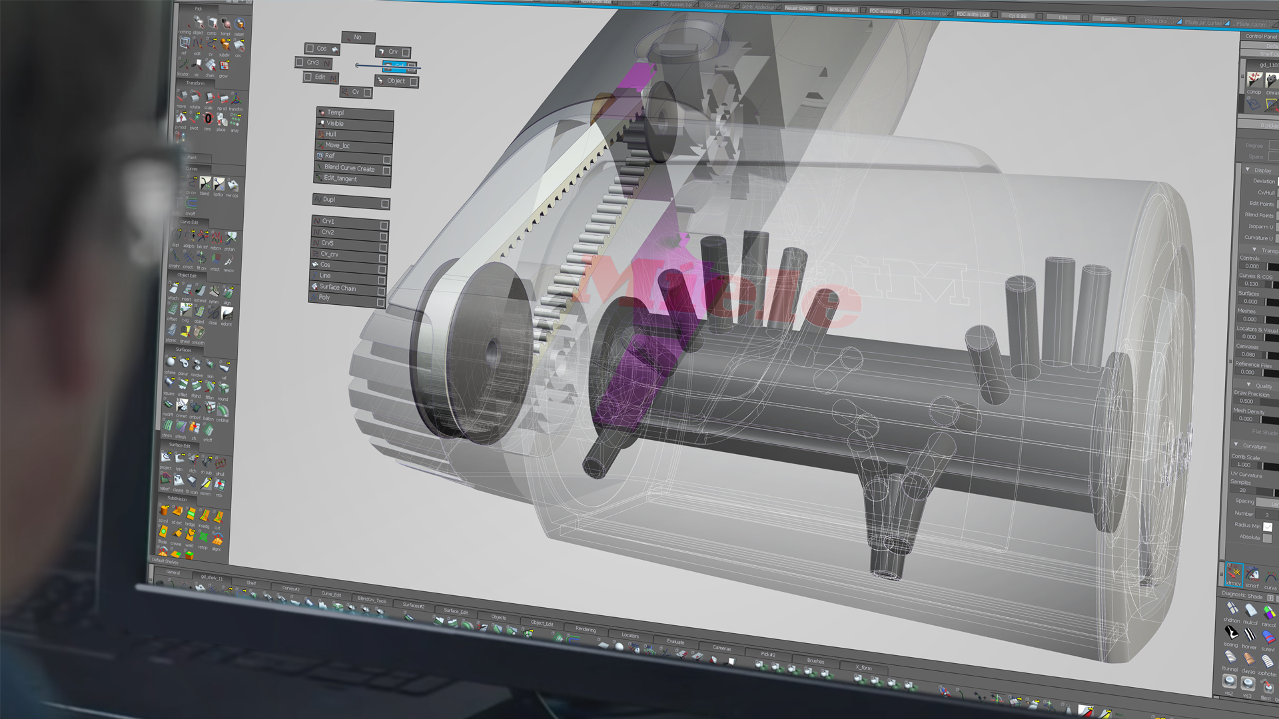
Task: Collapse the Curvature section in Control Panel
Action: [x=1236, y=445]
